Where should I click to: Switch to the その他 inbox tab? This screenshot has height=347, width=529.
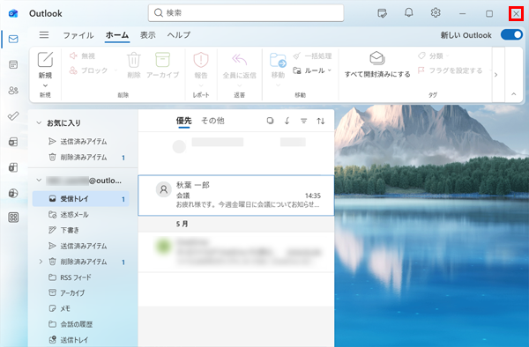pos(212,121)
